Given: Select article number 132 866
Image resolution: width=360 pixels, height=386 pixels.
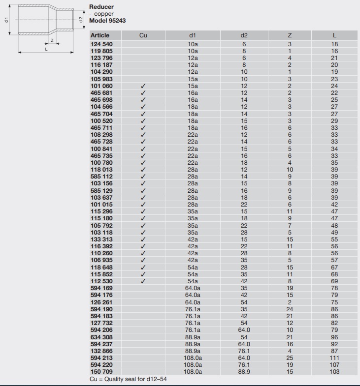Looking at the screenshot, I should pyautogui.click(x=101, y=351).
